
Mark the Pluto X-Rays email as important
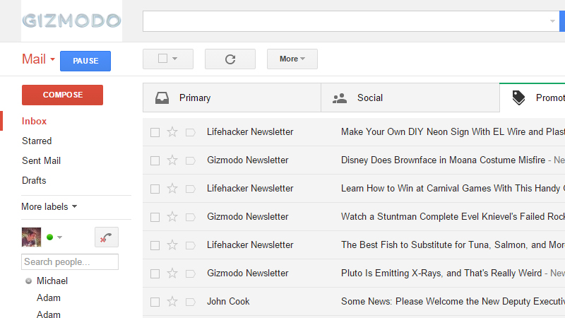tap(191, 273)
